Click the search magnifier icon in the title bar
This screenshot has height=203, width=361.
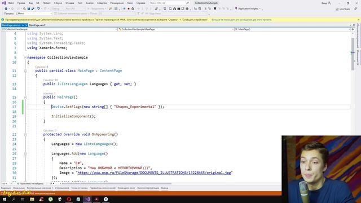tap(188, 3)
